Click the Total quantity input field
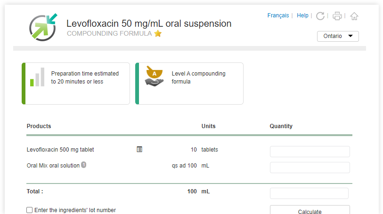 point(309,193)
